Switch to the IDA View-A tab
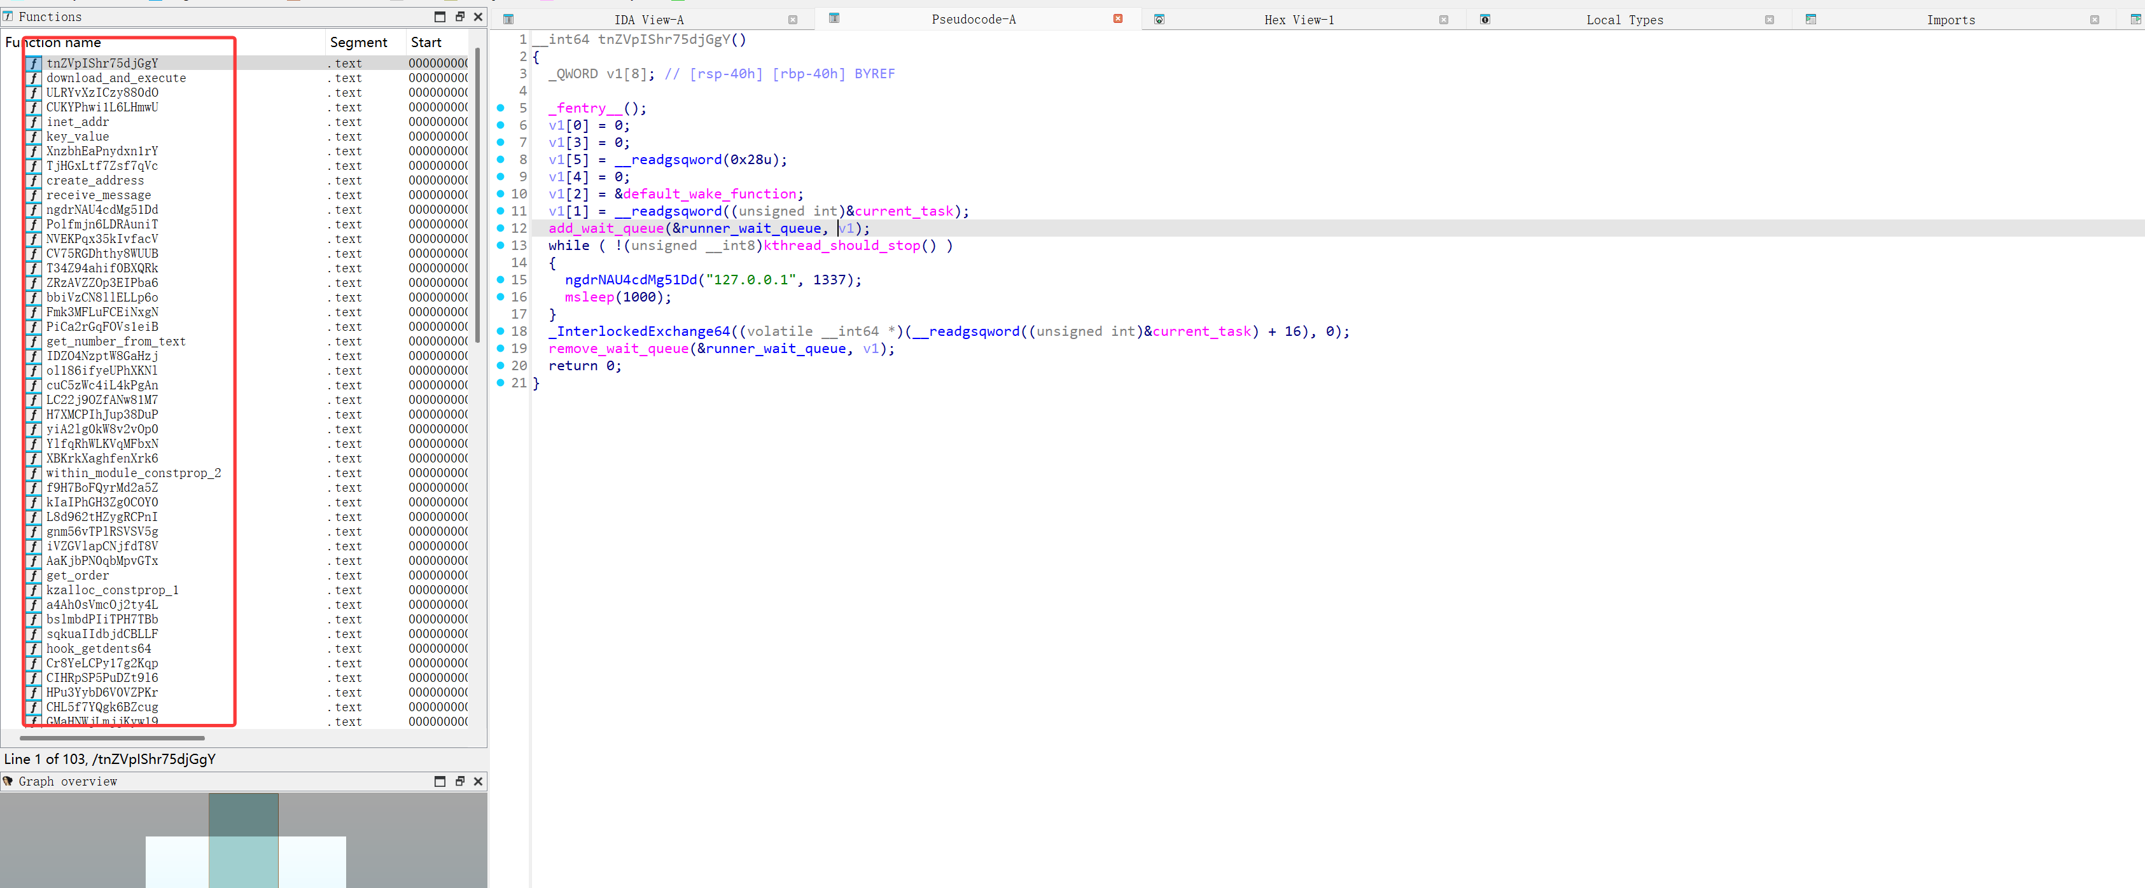This screenshot has width=2145, height=888. click(x=648, y=20)
